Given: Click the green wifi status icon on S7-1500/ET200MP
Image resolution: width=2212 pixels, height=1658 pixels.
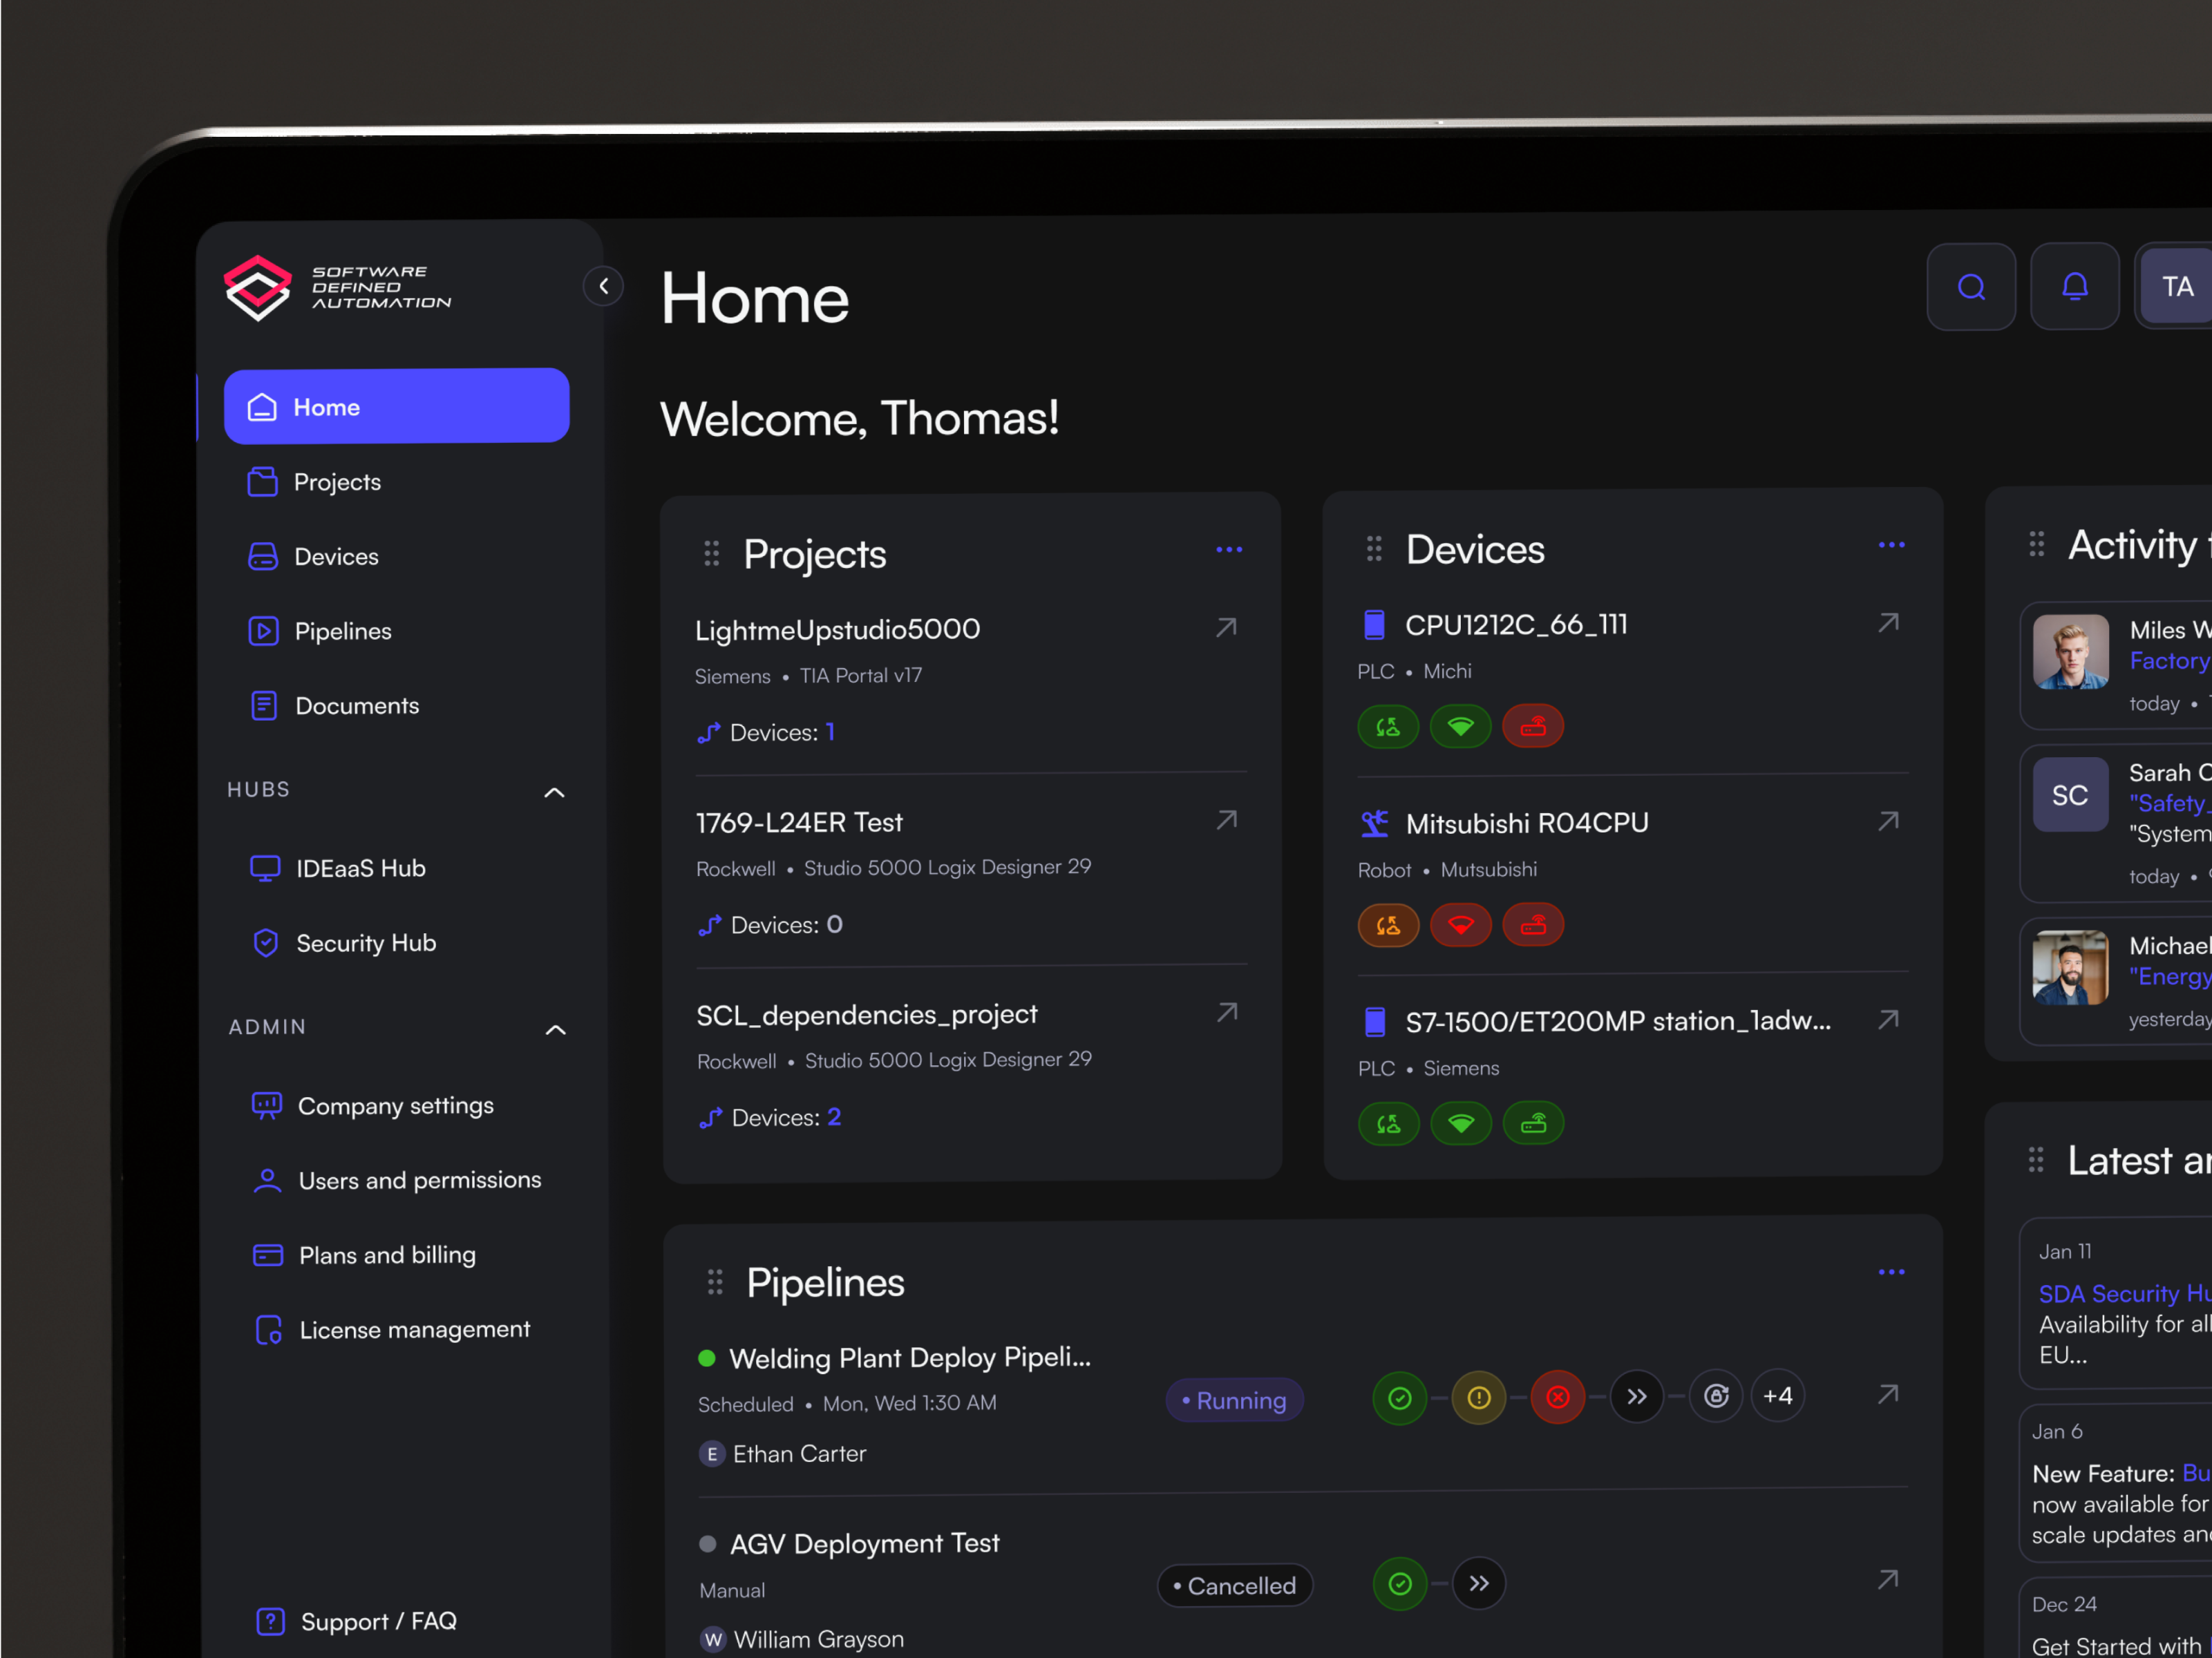Looking at the screenshot, I should point(1461,1123).
